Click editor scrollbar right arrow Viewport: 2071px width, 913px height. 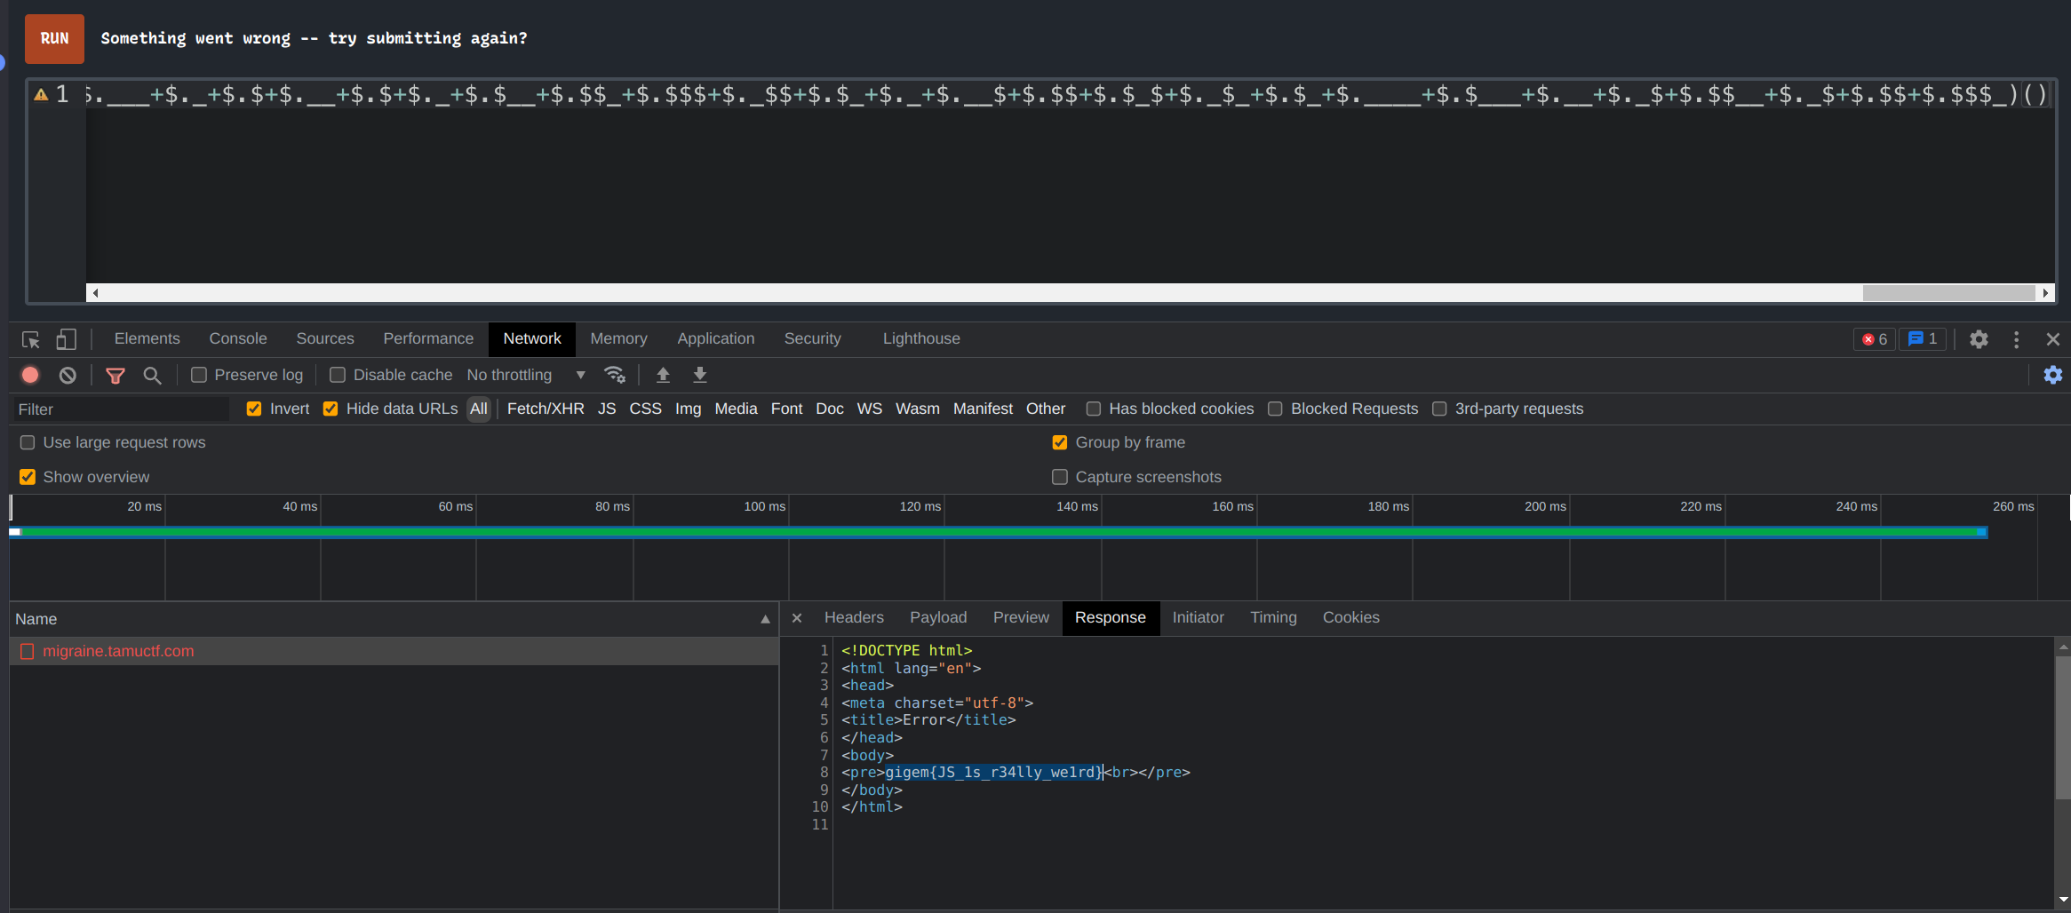pyautogui.click(x=2045, y=293)
